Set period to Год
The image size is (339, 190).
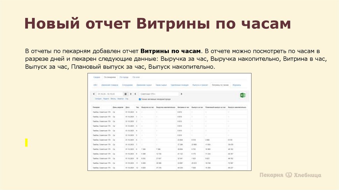click(x=127, y=99)
